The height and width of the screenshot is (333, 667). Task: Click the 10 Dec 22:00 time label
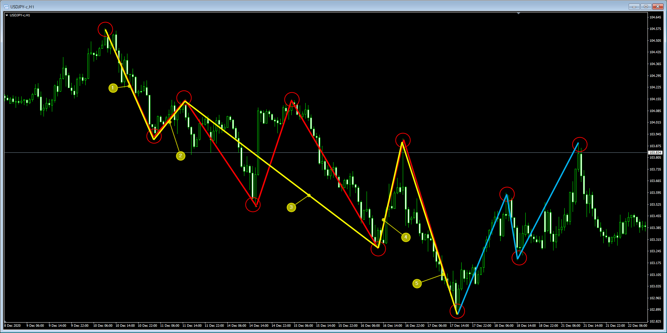147,326
